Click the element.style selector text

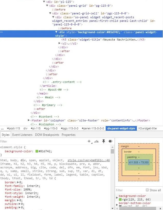click(x=11, y=147)
